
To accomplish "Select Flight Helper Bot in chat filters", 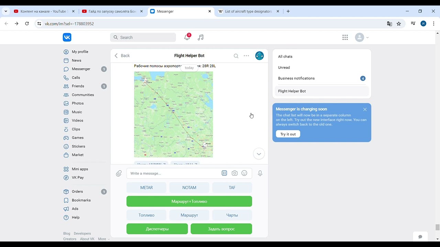I will [x=322, y=91].
